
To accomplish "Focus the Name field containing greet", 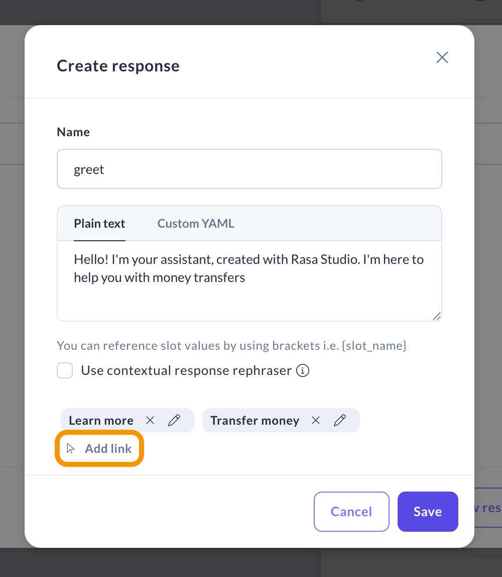I will 249,169.
